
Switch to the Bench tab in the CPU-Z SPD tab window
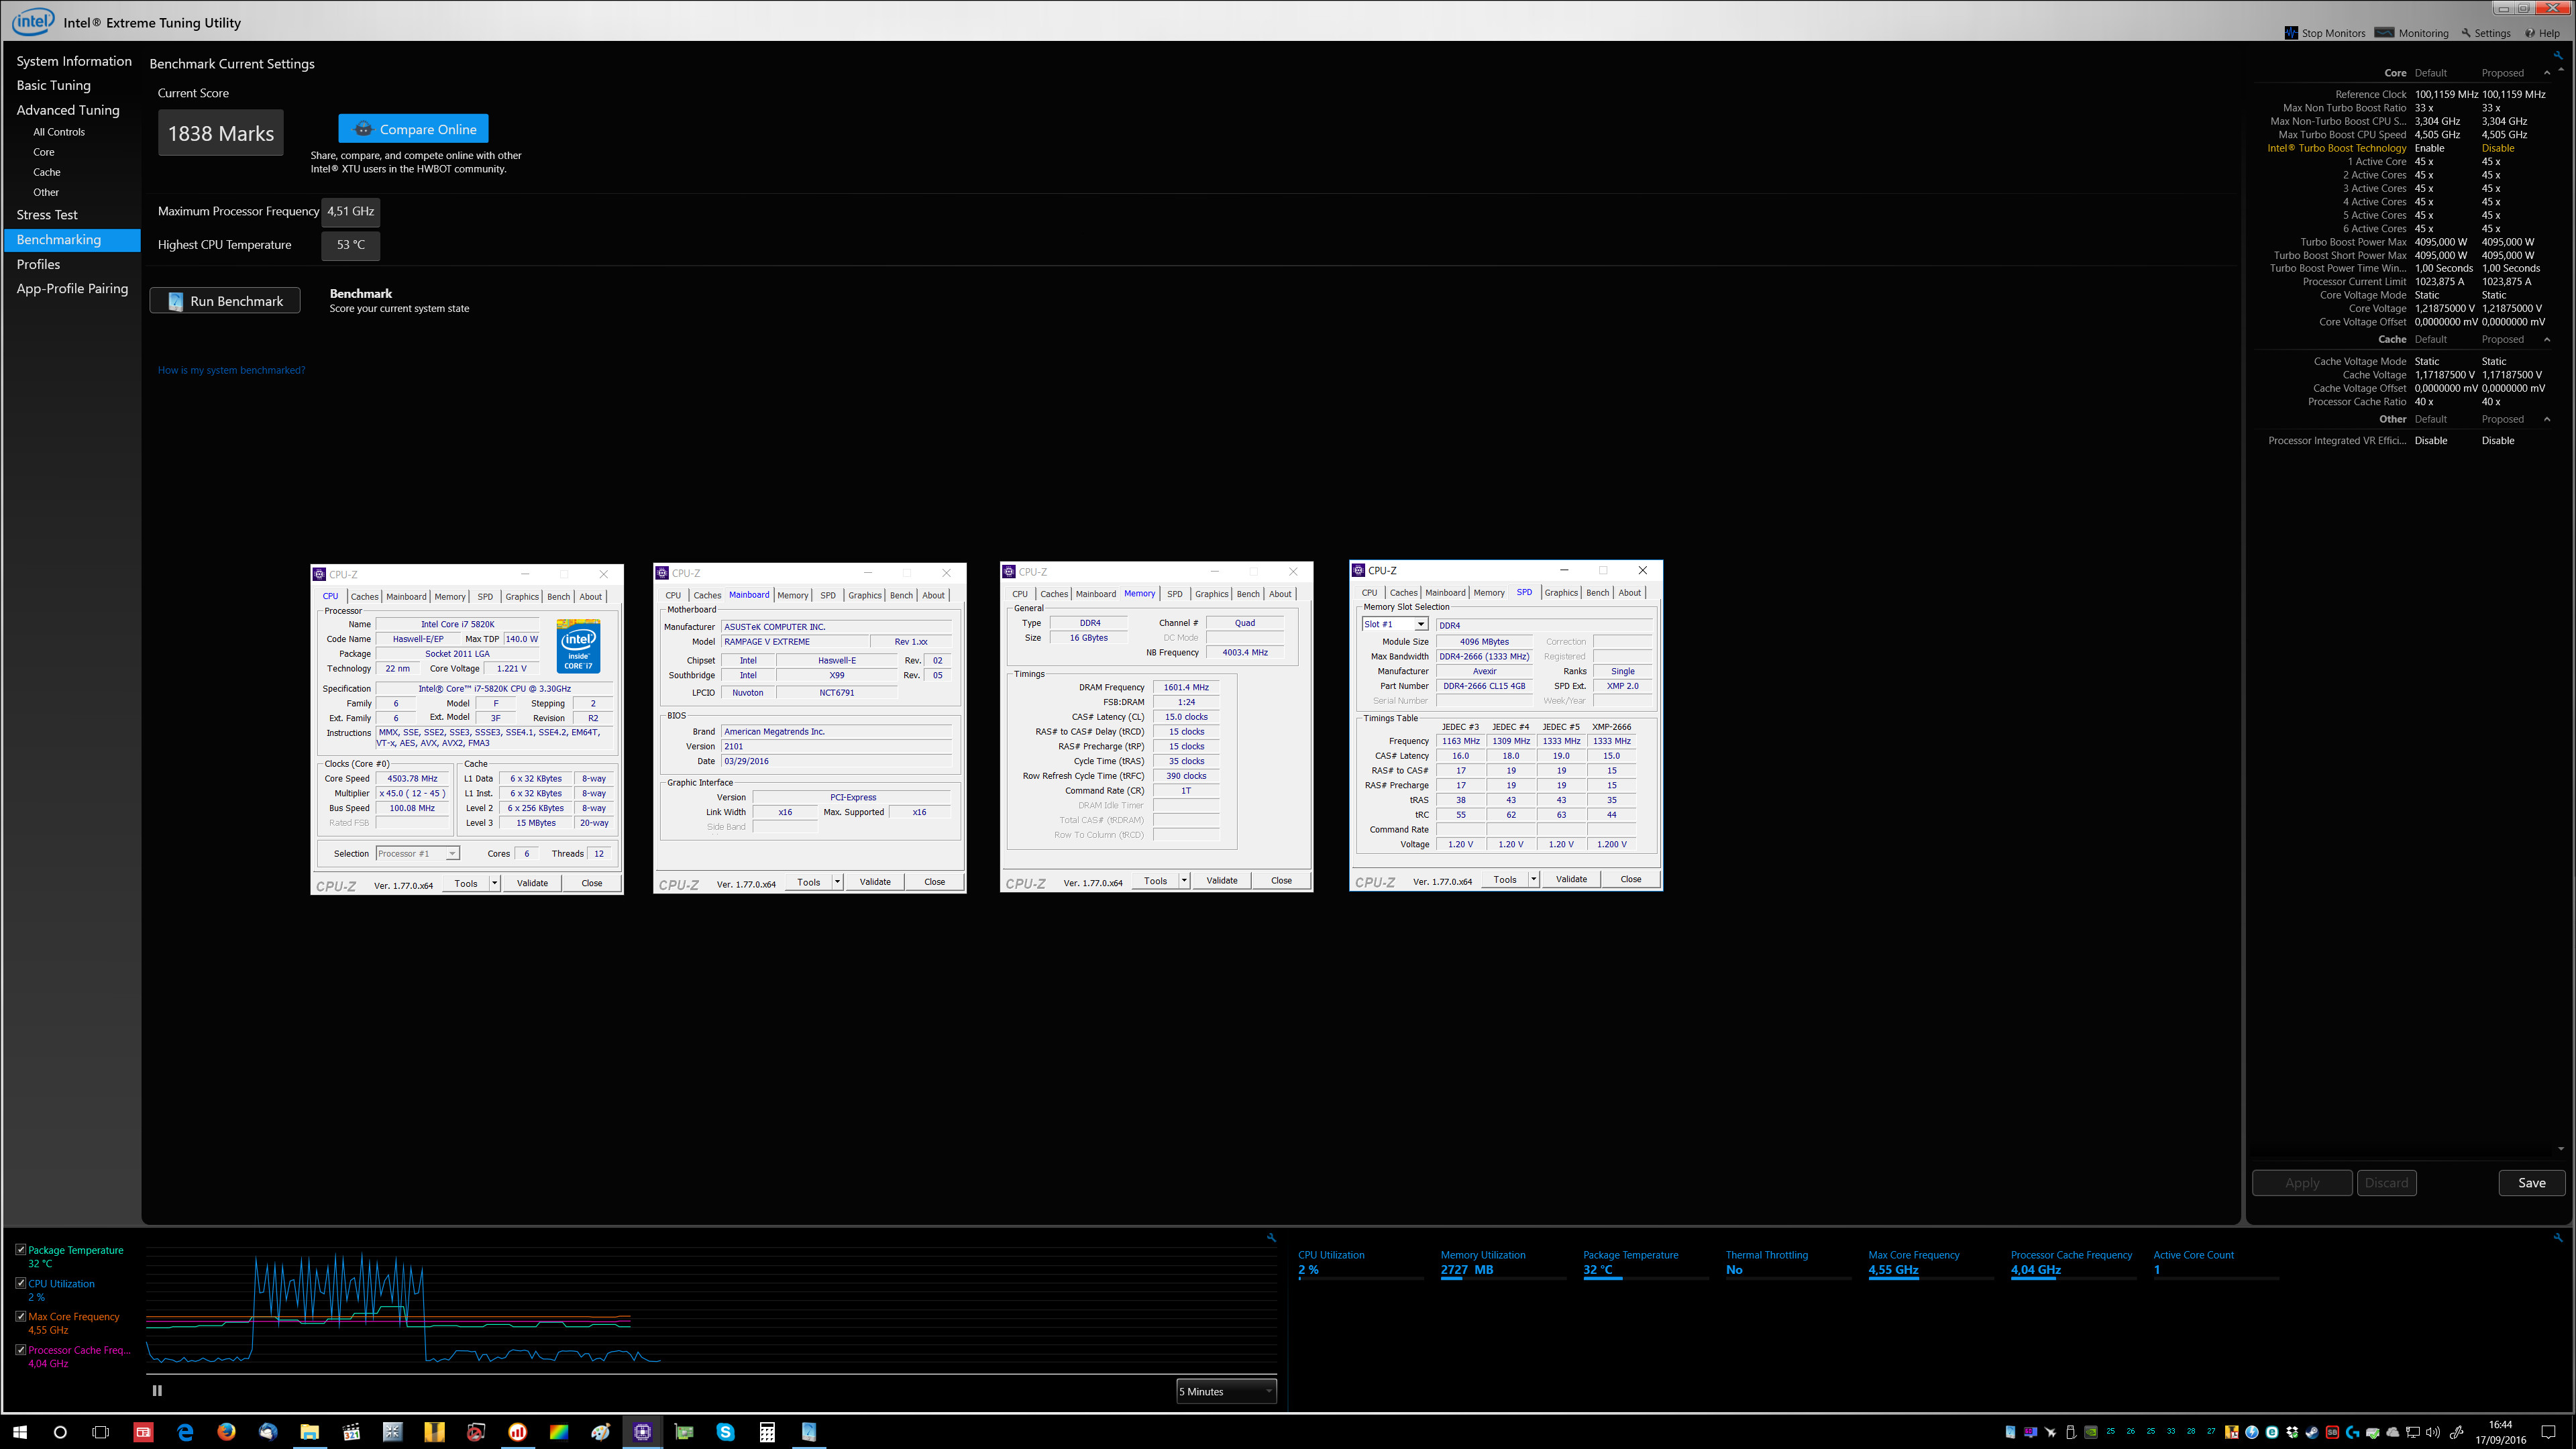click(x=1598, y=592)
